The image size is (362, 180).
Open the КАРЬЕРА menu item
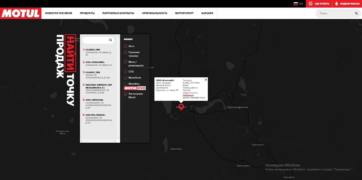(207, 13)
